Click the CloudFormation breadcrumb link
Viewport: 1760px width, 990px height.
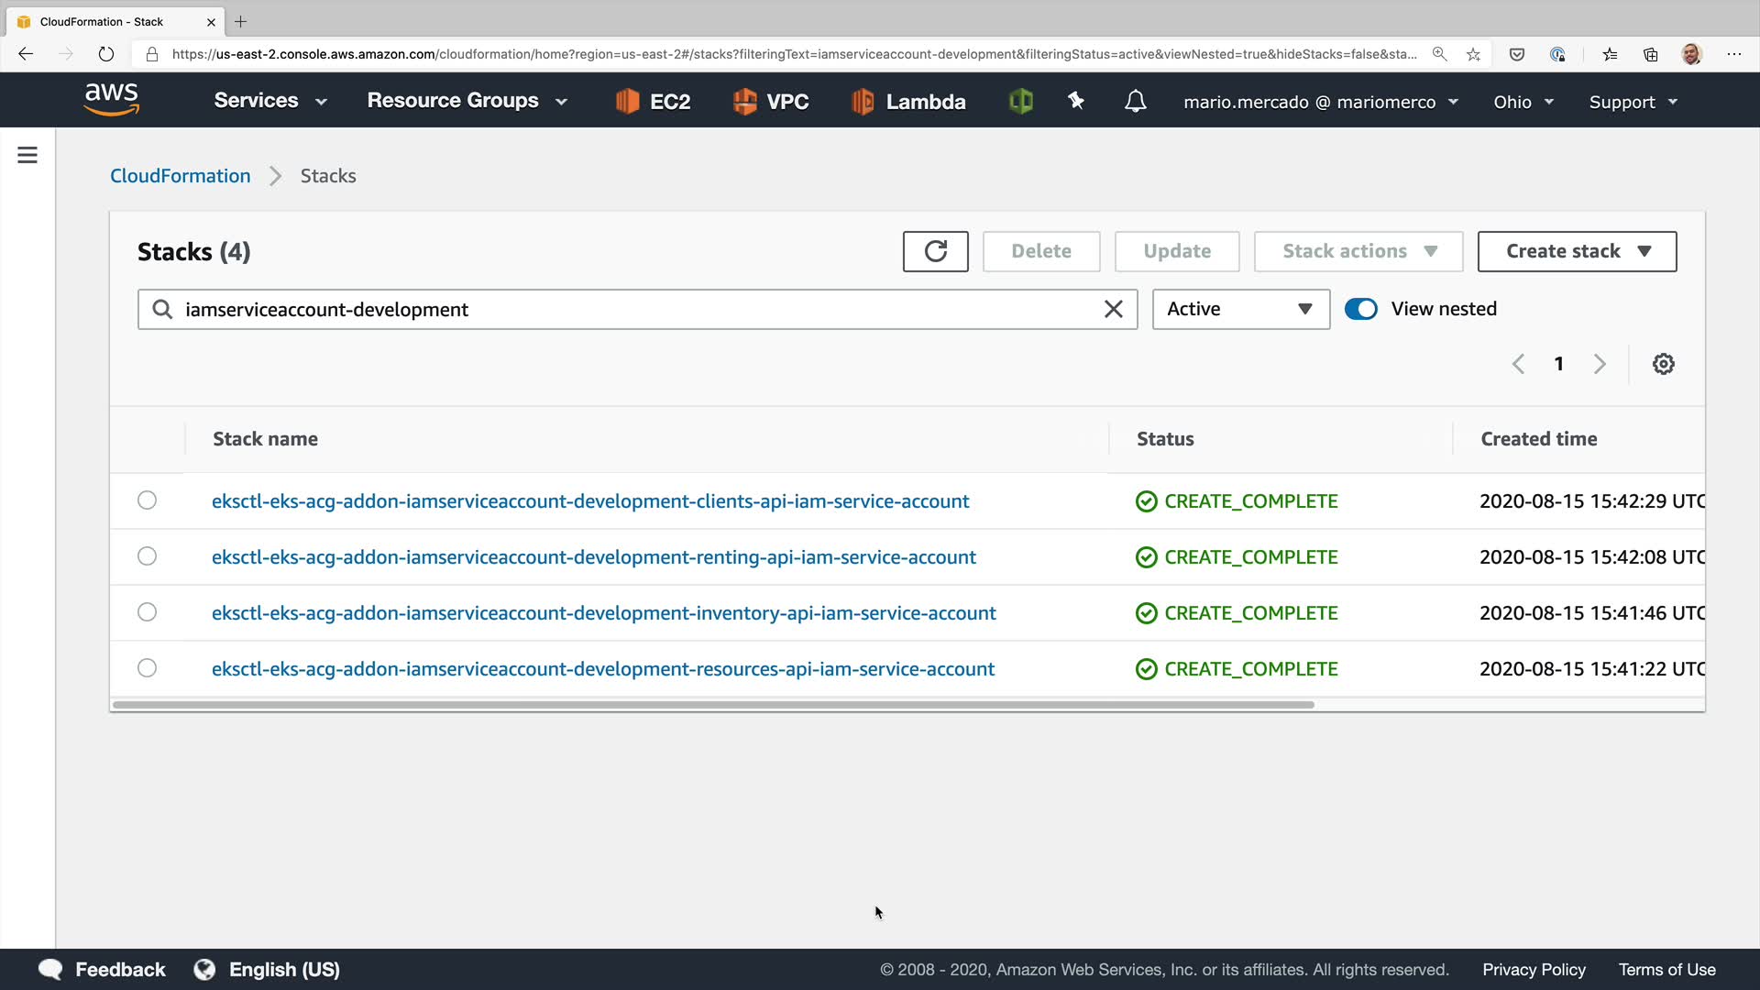tap(180, 176)
